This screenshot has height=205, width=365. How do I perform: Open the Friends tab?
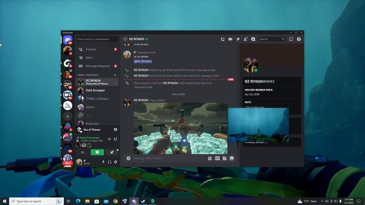[98, 50]
